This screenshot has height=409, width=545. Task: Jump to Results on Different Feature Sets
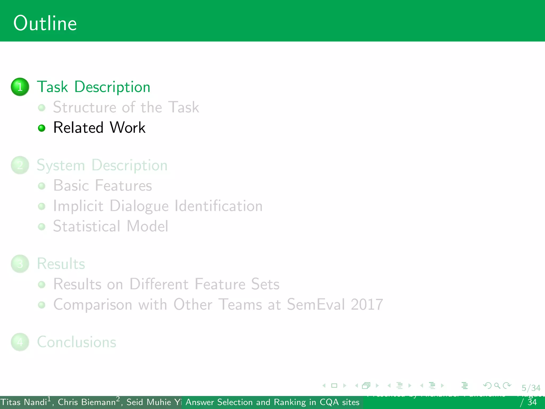[166, 284]
